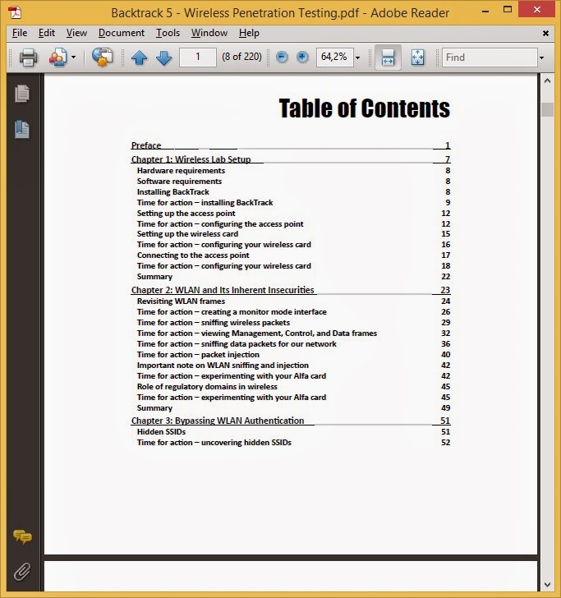This screenshot has height=598, width=561.
Task: Go to next page arrow
Action: coord(164,57)
